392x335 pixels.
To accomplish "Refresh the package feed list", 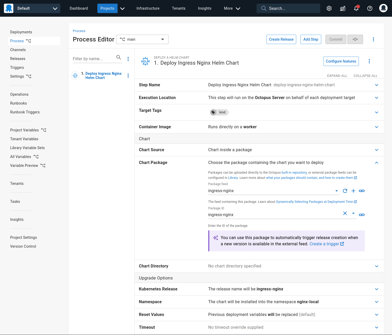I will [345, 191].
